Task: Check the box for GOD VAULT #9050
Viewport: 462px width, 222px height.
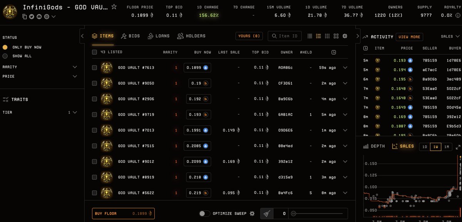Action: (x=94, y=83)
